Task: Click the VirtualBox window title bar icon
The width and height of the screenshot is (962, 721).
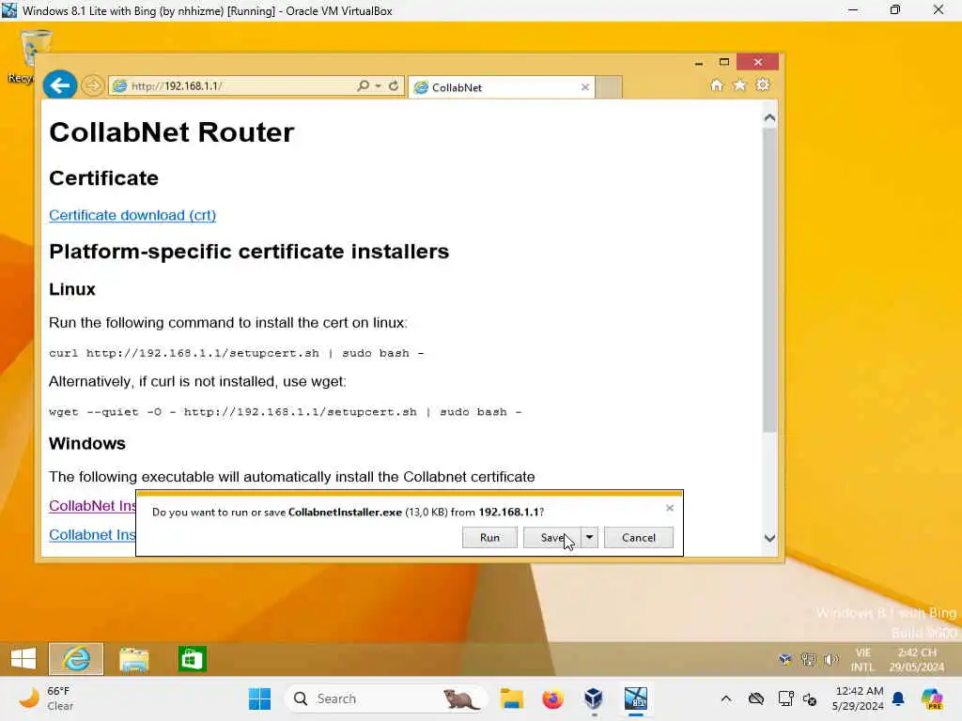Action: [x=9, y=9]
